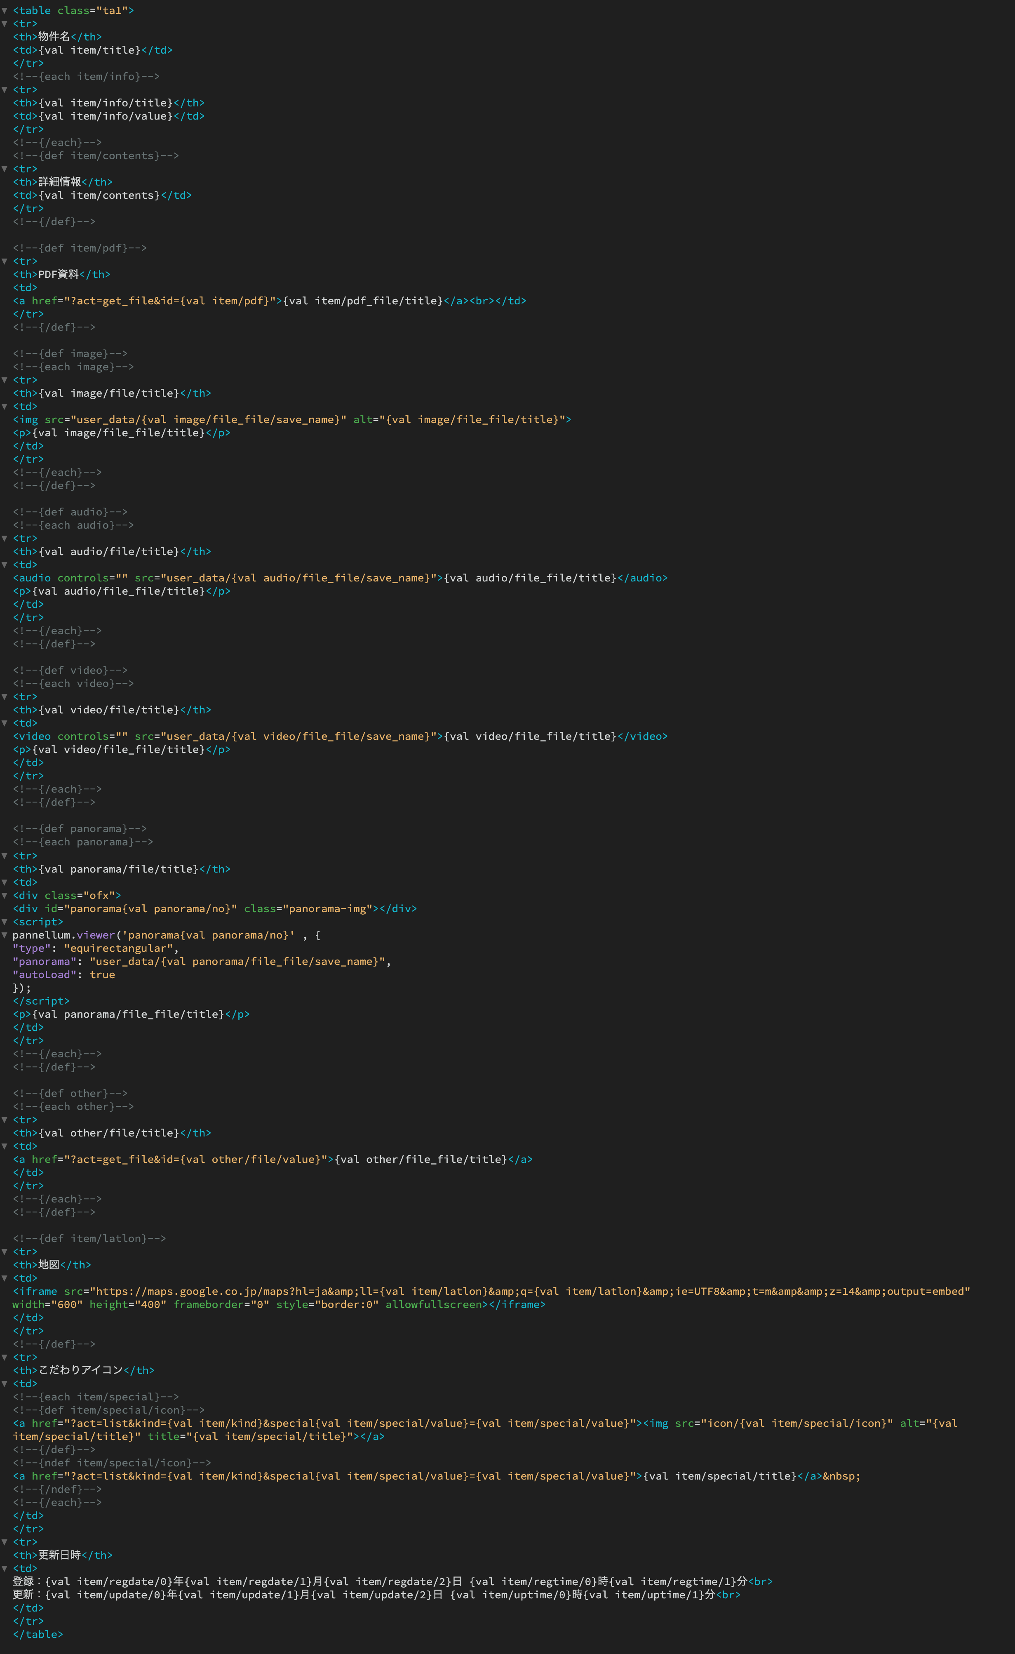
Task: Collapse the td node containing the img tag
Action: (5, 407)
